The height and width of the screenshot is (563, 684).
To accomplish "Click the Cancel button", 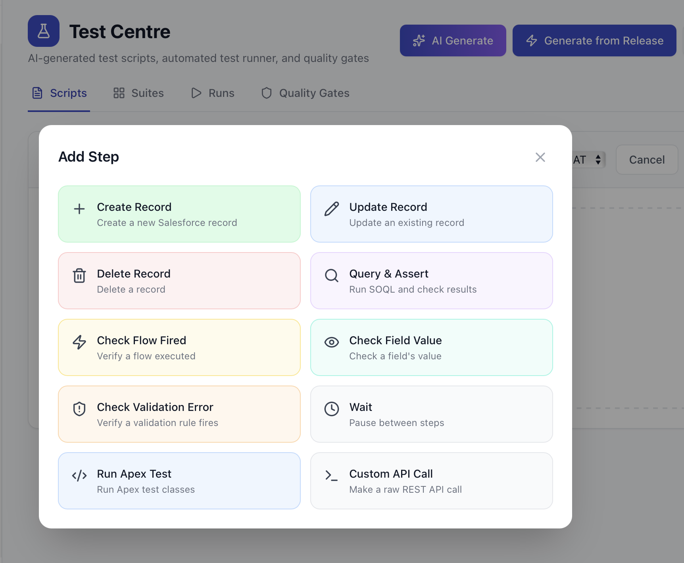I will tap(647, 160).
